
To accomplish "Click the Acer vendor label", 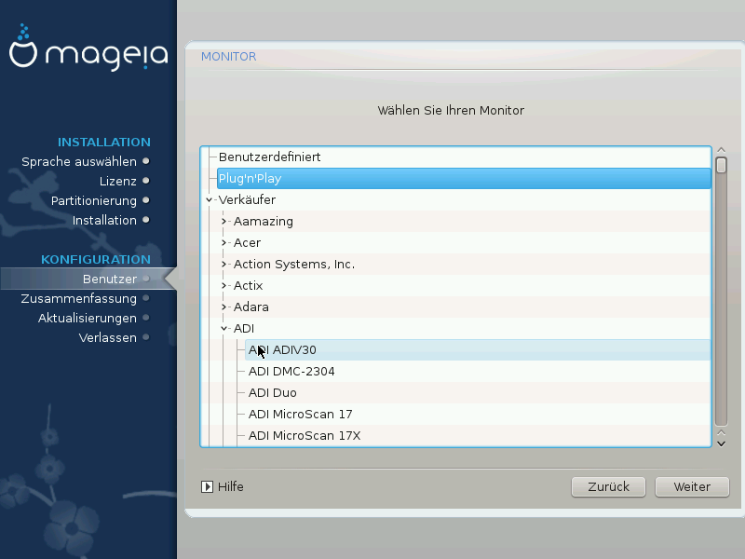I will click(x=247, y=243).
